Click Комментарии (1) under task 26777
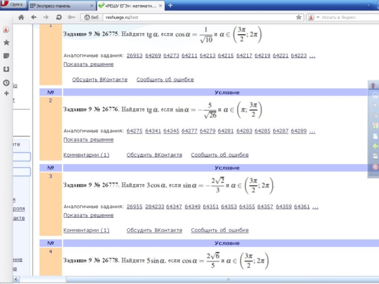This screenshot has width=379, height=284. coord(86,230)
